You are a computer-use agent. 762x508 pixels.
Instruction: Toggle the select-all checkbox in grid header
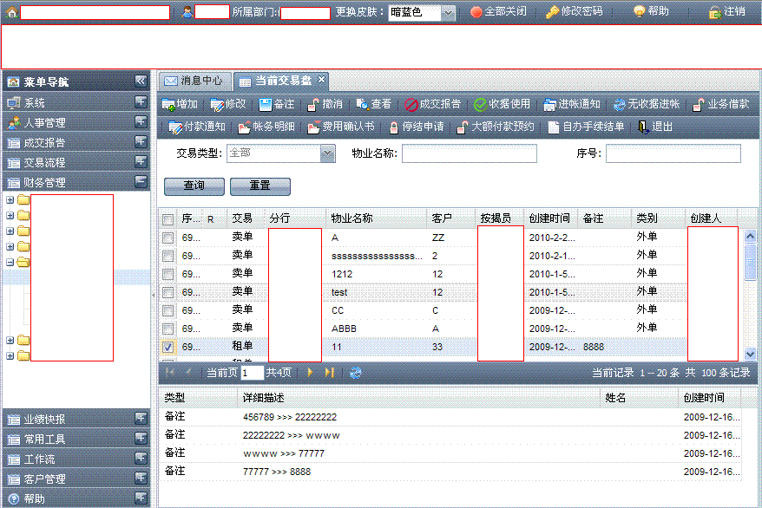(x=168, y=219)
